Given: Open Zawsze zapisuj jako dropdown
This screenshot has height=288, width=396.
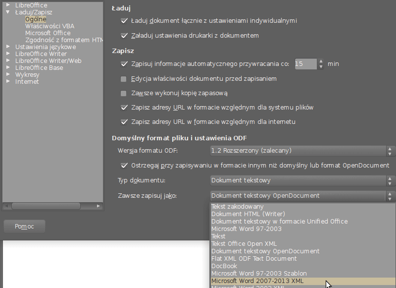Looking at the screenshot, I should point(302,196).
